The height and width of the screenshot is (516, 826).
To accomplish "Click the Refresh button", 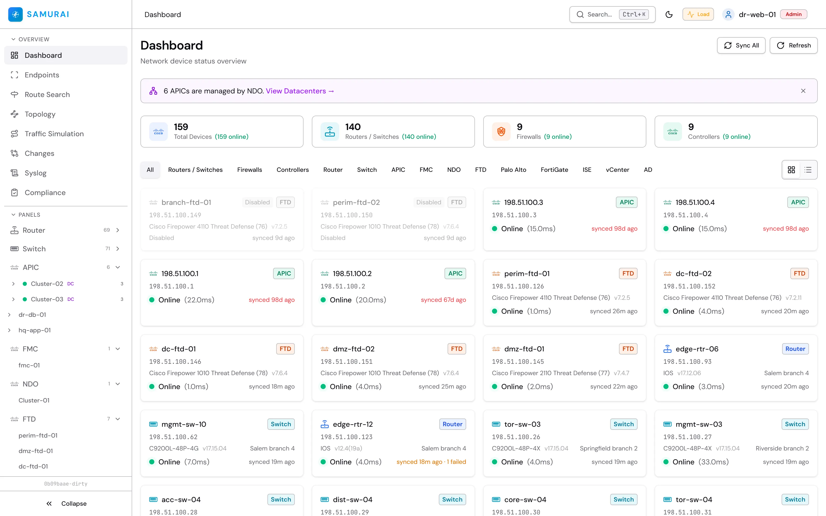I will (x=793, y=45).
